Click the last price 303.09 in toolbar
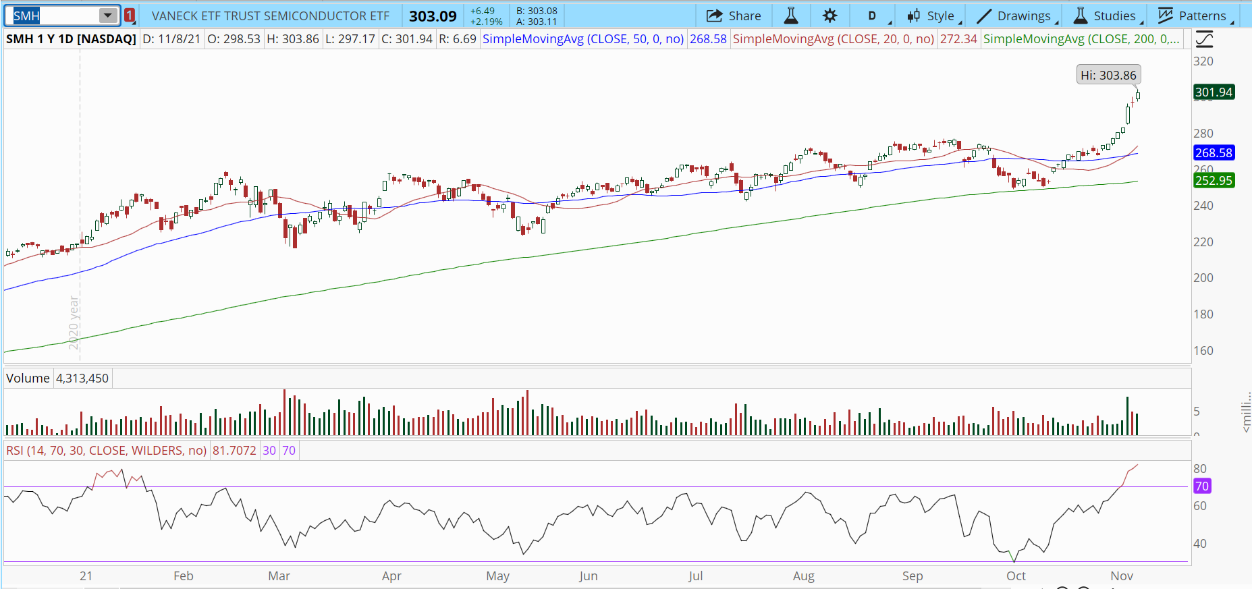The width and height of the screenshot is (1252, 589). coord(433,16)
